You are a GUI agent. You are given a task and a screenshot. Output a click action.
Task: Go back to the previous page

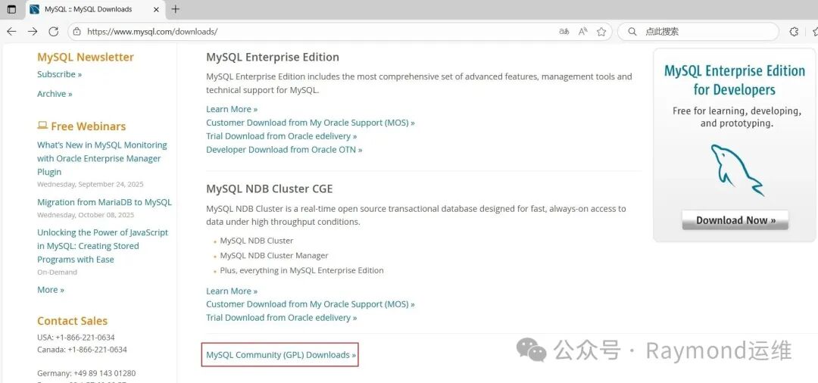(x=11, y=32)
